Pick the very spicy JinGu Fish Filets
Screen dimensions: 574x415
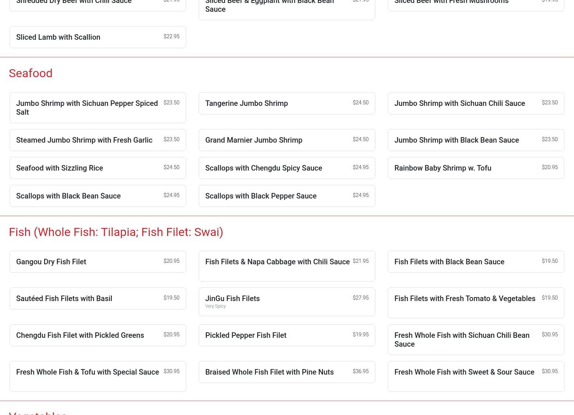(287, 302)
